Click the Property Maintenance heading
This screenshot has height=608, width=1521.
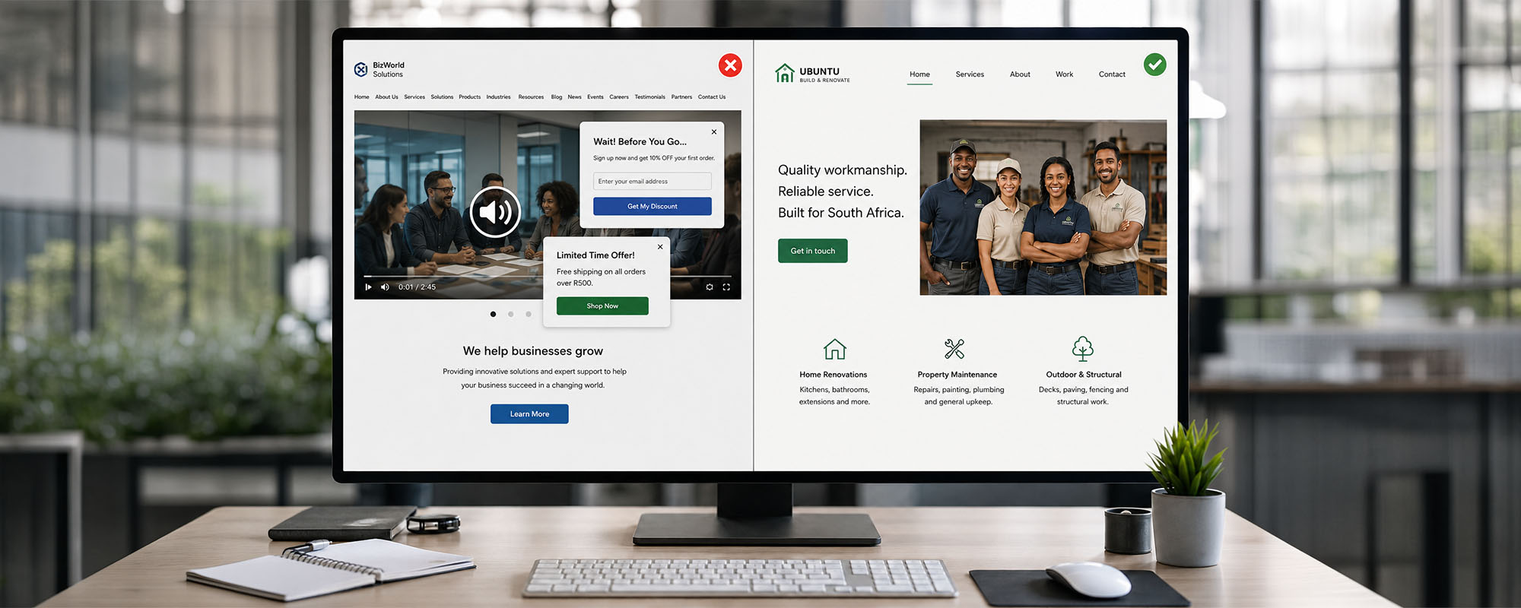[957, 375]
